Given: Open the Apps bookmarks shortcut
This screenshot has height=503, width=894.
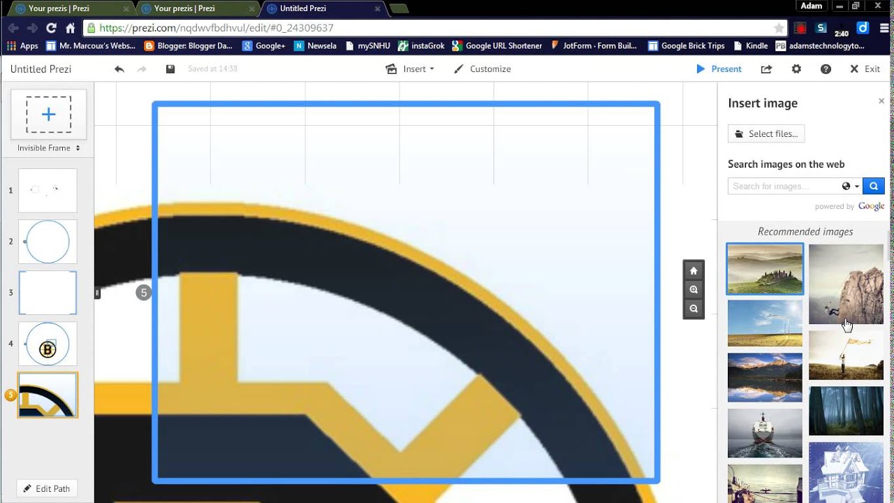Looking at the screenshot, I should click(x=22, y=46).
